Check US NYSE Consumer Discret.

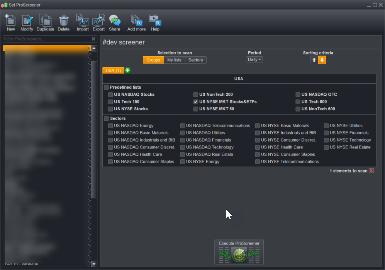coord(258,140)
